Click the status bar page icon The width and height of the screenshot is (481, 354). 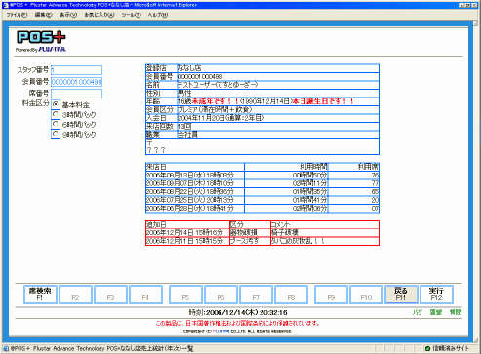point(6,349)
